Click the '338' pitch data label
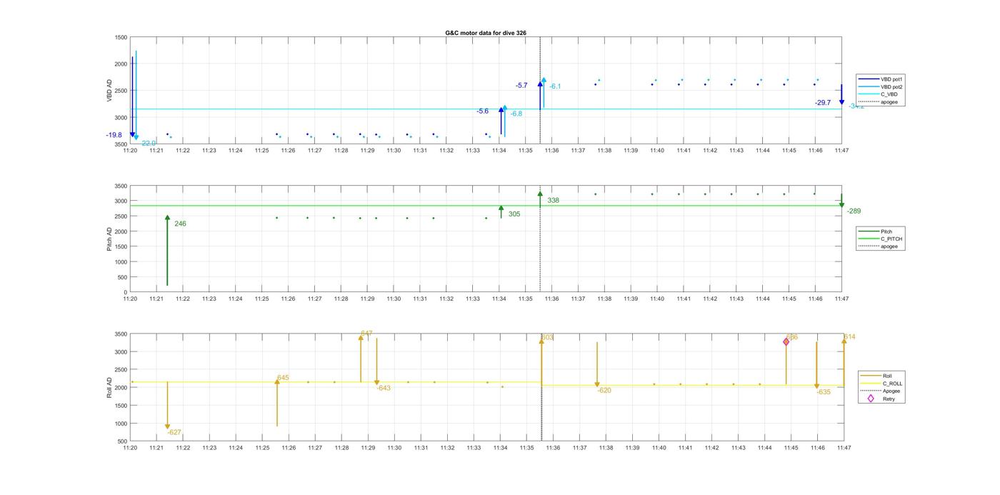The height and width of the screenshot is (495, 1000). 553,201
